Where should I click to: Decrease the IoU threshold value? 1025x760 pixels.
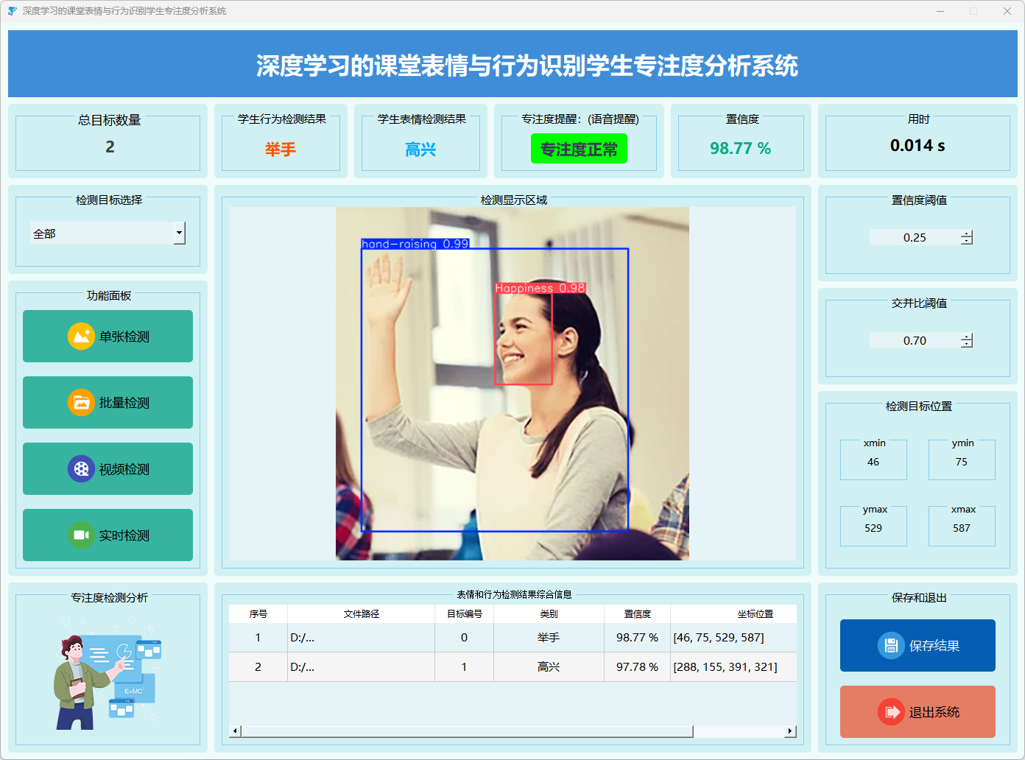coord(967,344)
